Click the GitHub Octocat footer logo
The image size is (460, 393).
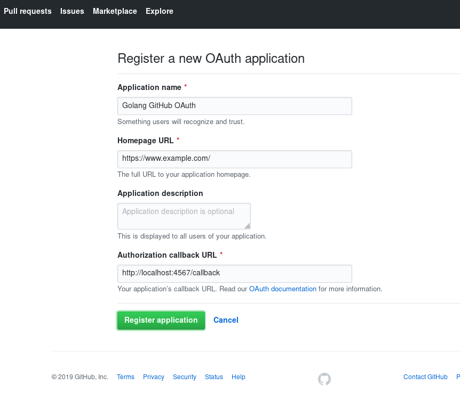click(x=324, y=379)
